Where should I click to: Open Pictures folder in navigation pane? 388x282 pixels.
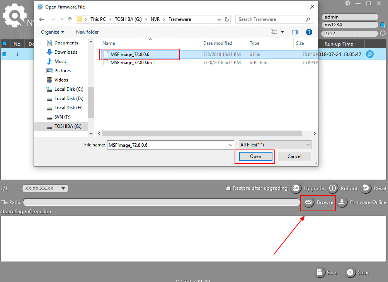[62, 70]
